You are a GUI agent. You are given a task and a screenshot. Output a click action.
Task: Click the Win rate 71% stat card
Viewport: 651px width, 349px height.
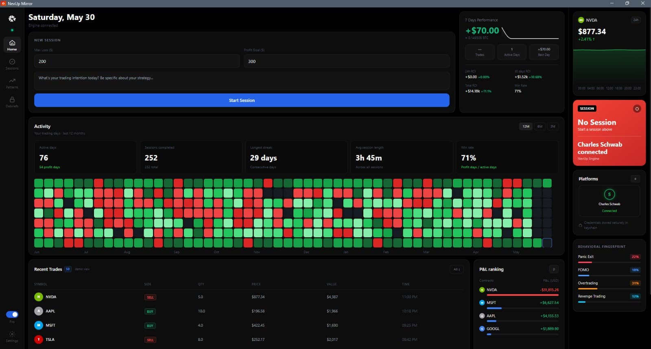coord(507,158)
